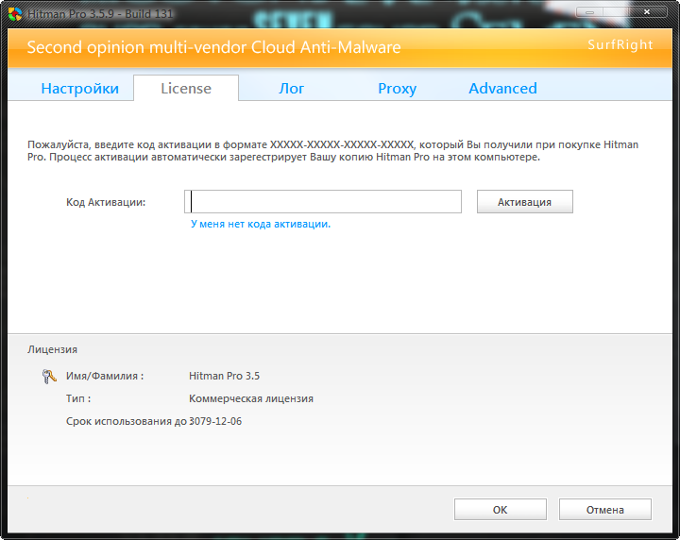The width and height of the screenshot is (680, 540).
Task: Cancel with the Отмена button
Action: tap(605, 509)
